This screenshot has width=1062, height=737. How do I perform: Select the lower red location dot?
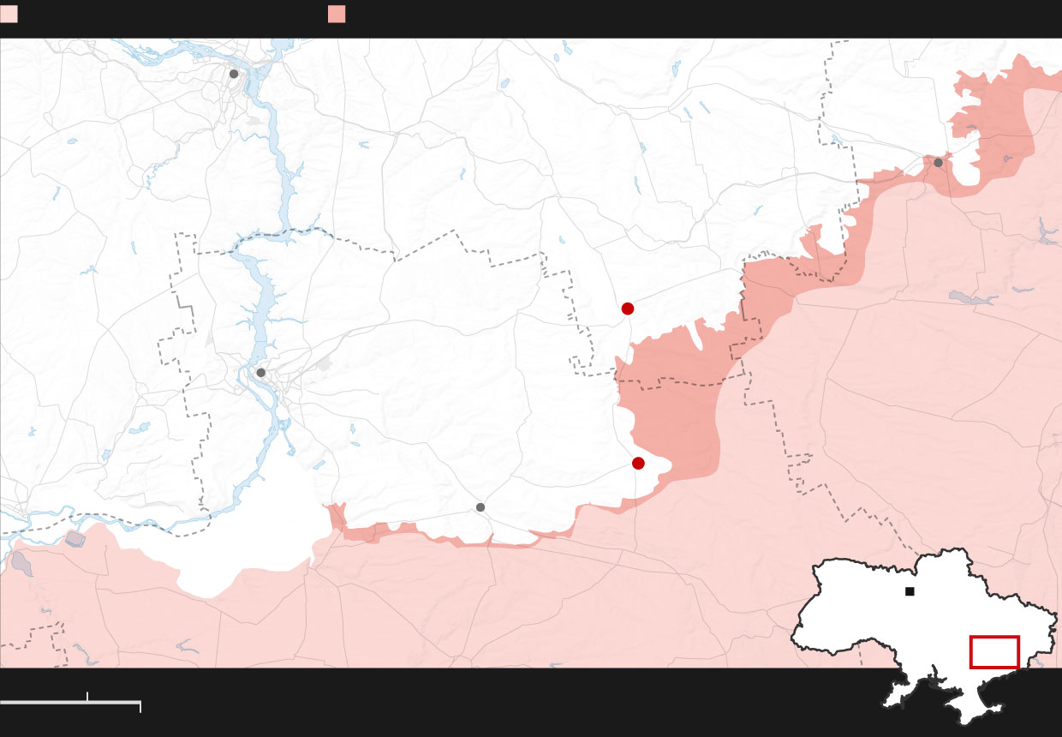(x=638, y=464)
